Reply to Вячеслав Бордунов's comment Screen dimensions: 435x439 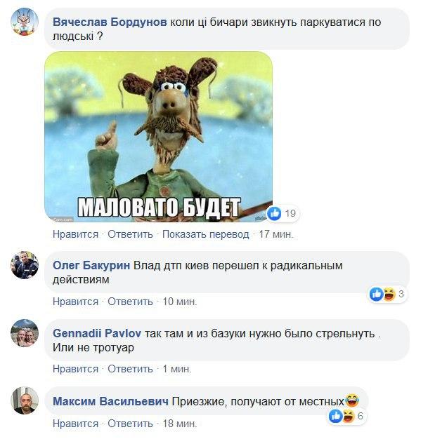[x=130, y=234]
